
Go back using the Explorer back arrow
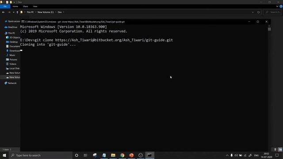pos(4,12)
